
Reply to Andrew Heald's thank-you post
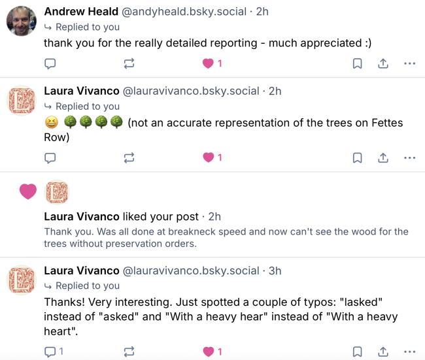click(x=50, y=63)
